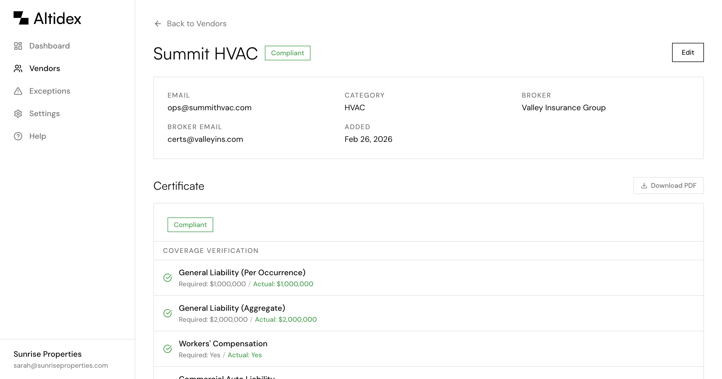This screenshot has height=379, width=722.
Task: Click the back arrow icon
Action: tap(158, 24)
